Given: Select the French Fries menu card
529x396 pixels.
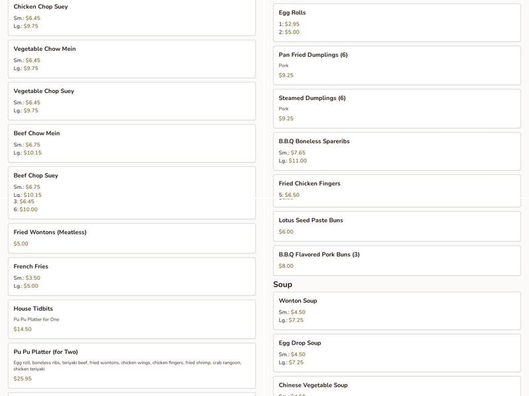Looking at the screenshot, I should (x=132, y=277).
